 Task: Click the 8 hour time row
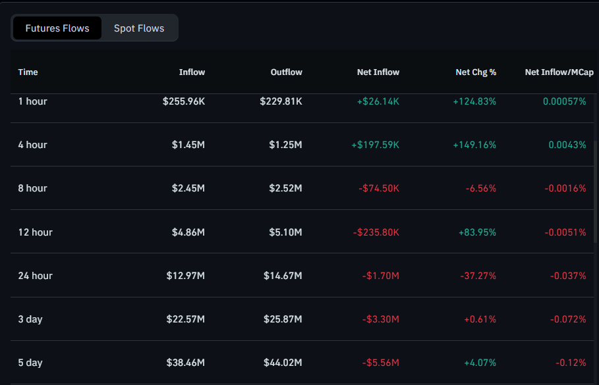click(x=33, y=188)
